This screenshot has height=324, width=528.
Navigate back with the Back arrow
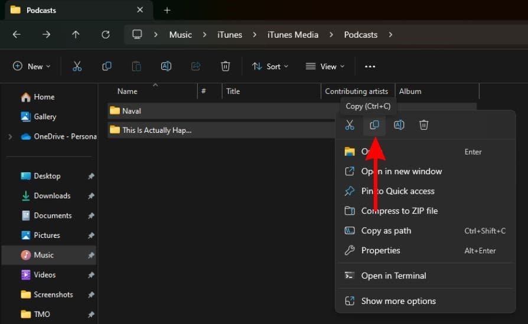(x=17, y=34)
